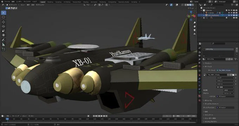Image resolution: width=239 pixels, height=126 pixels.
Task: Select the Annotate pencil tool
Action: click(x=4, y=40)
